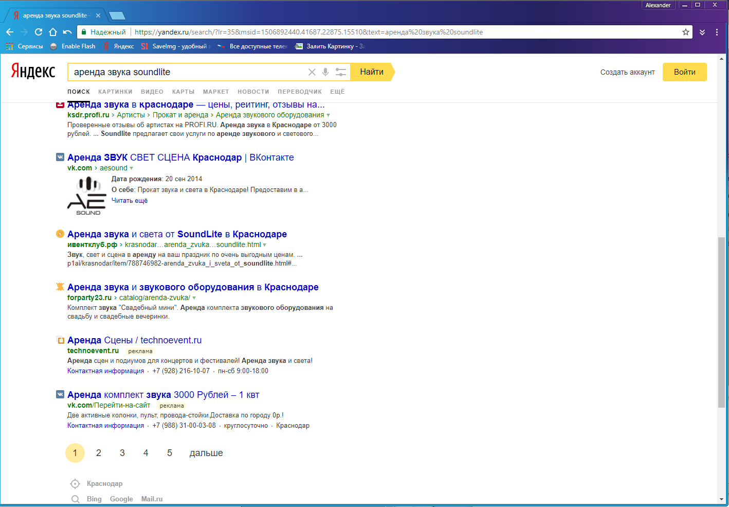The image size is (729, 507).
Task: Search the same query on Mail.ru
Action: [152, 499]
